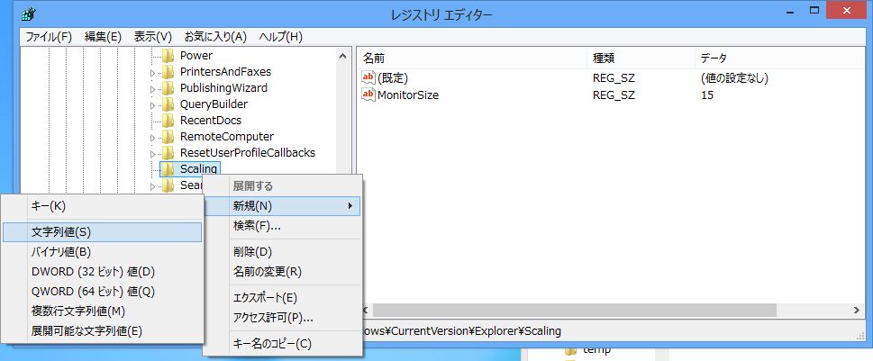Viewport: 873px width, 361px height.
Task: Open the 編集(E) menu
Action: click(103, 37)
